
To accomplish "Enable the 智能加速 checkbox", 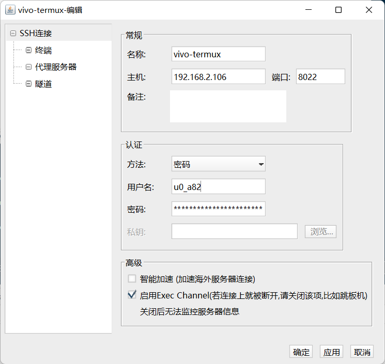I will [x=132, y=279].
